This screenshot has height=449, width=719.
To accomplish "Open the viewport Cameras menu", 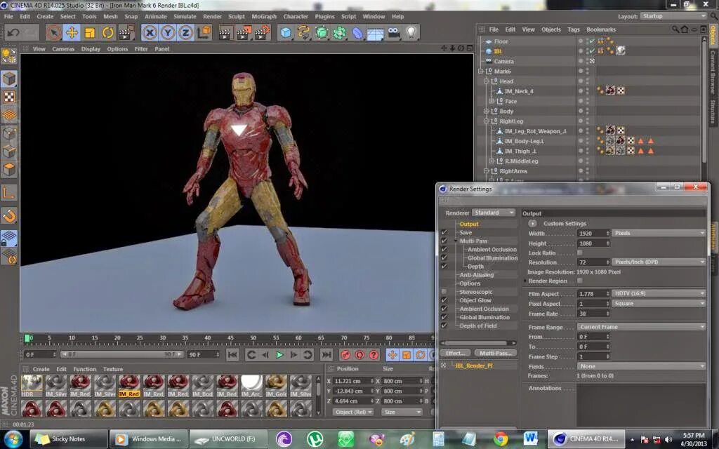I will pos(63,48).
